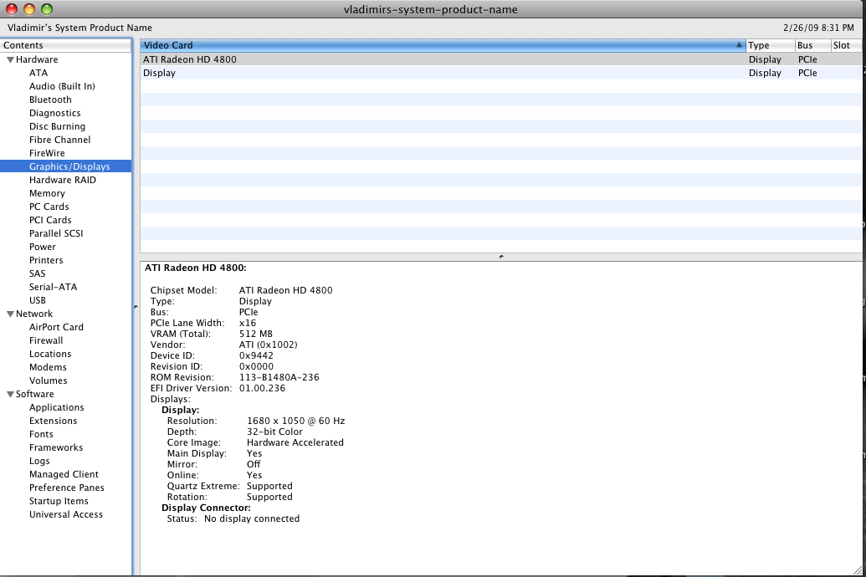The height and width of the screenshot is (577, 866).
Task: Open the Memory hardware item
Action: tap(47, 193)
